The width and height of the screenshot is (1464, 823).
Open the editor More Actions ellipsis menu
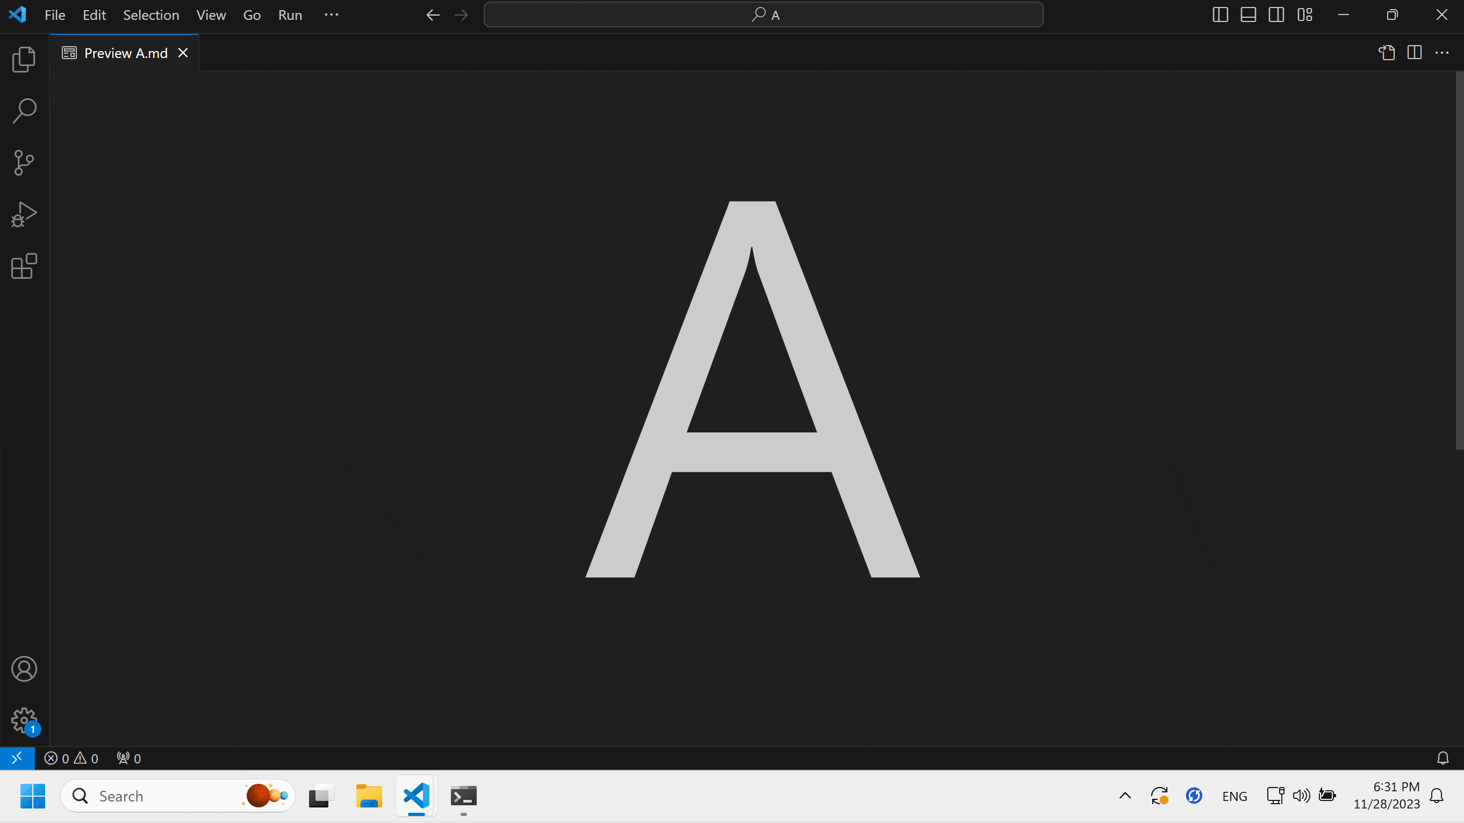(x=1442, y=53)
